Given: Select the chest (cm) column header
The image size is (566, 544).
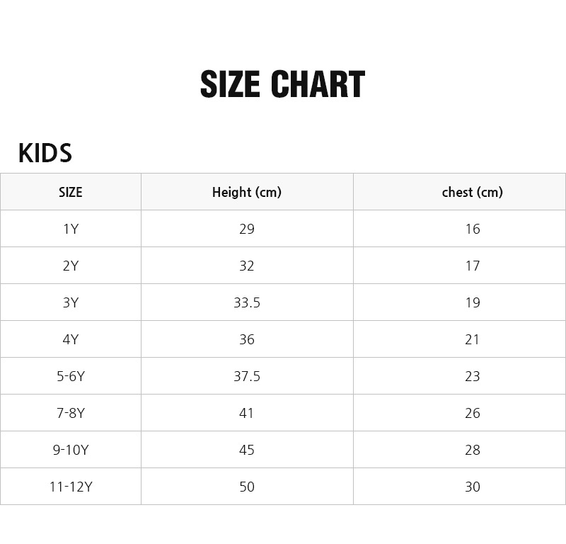Looking at the screenshot, I should 472,192.
